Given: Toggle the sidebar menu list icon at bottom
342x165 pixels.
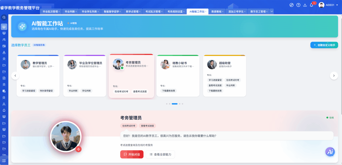Looking at the screenshot, I should click(x=4, y=161).
